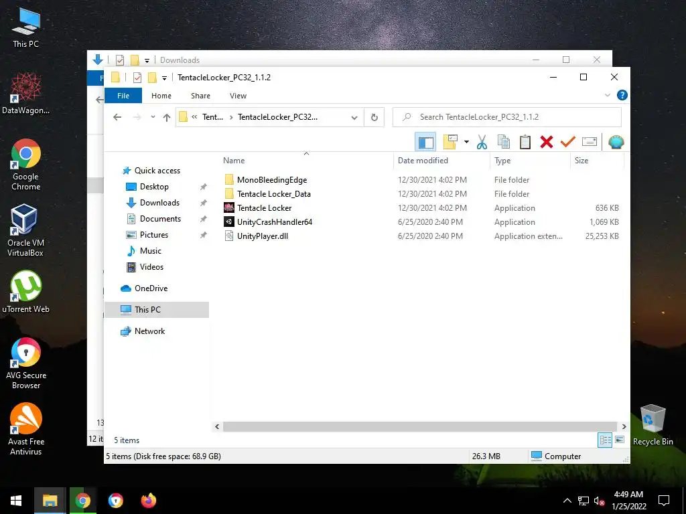Open the Home ribbon tab
The image size is (686, 514).
point(161,96)
